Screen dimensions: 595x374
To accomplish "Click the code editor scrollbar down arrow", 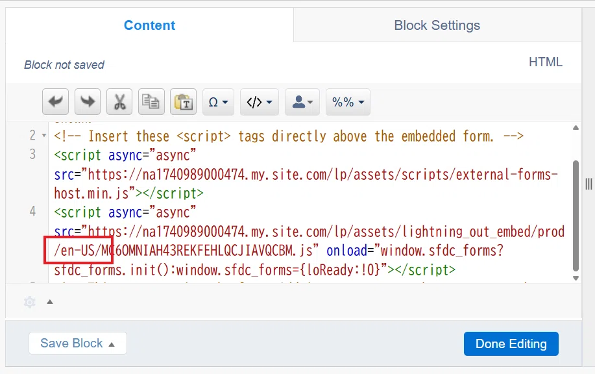I will tap(576, 278).
